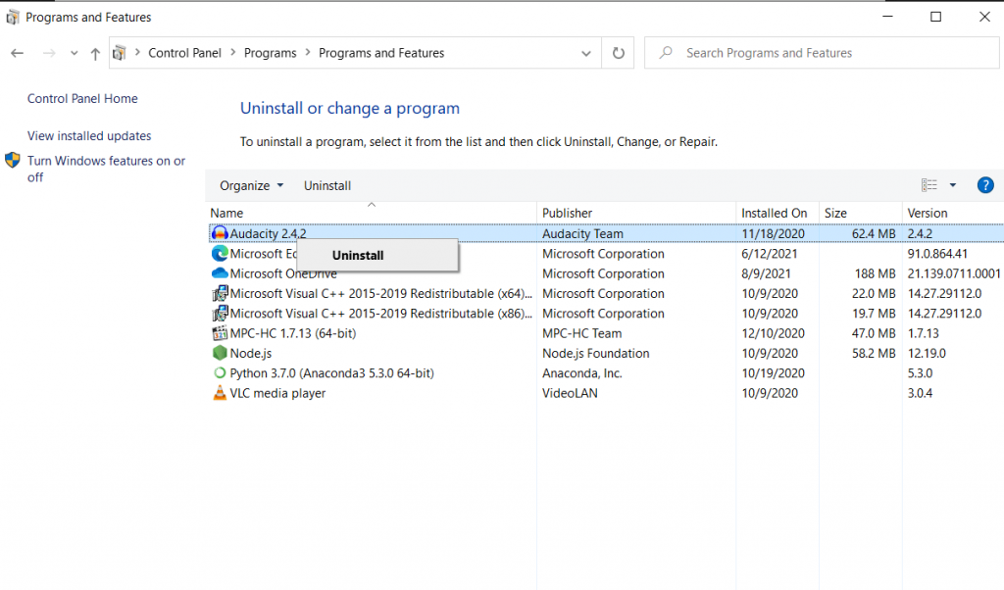The image size is (1004, 590).
Task: Sort by the Version column header
Action: click(928, 213)
